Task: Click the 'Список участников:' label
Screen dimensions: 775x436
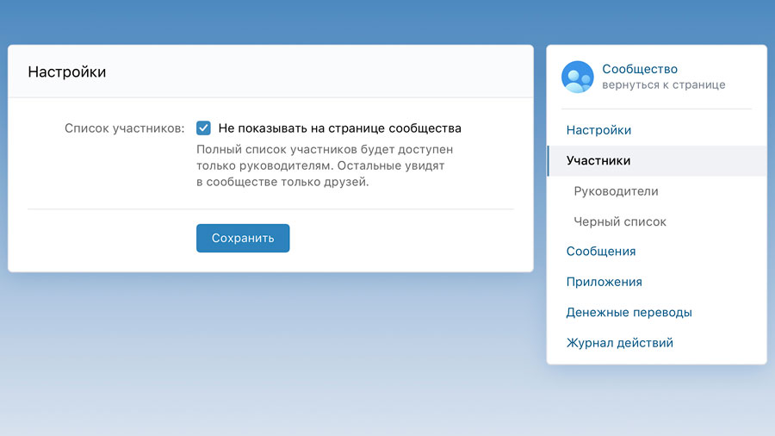Action: pyautogui.click(x=125, y=128)
